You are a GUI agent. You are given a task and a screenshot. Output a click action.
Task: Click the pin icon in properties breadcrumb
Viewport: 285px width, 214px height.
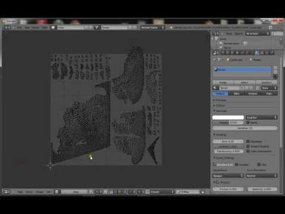click(x=215, y=59)
